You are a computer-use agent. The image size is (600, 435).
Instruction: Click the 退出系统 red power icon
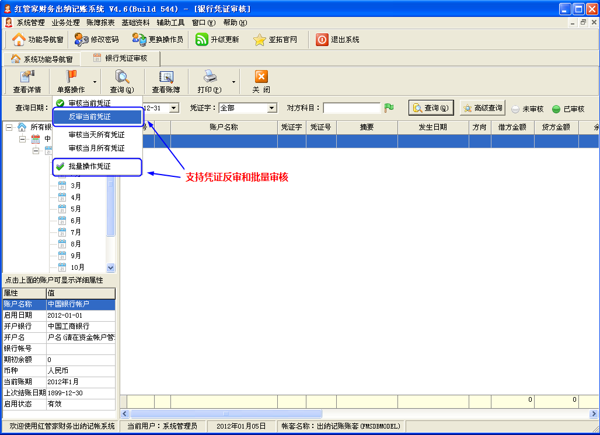click(322, 40)
